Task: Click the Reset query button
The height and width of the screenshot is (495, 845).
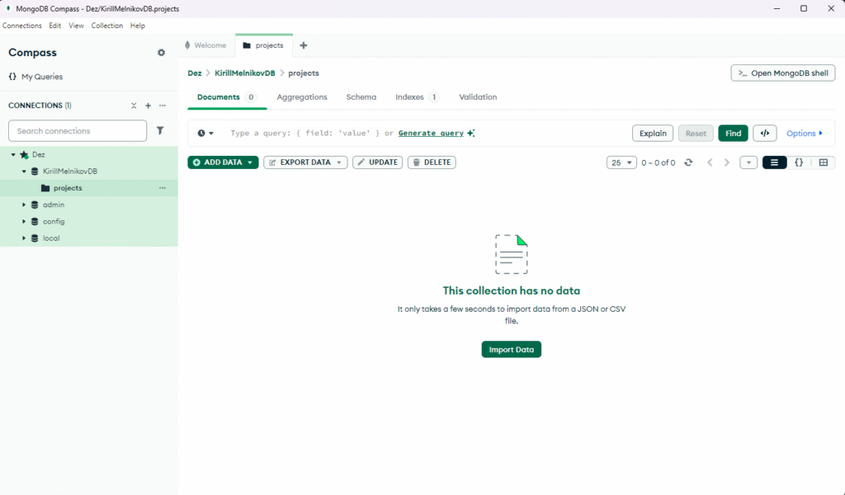Action: (x=696, y=133)
